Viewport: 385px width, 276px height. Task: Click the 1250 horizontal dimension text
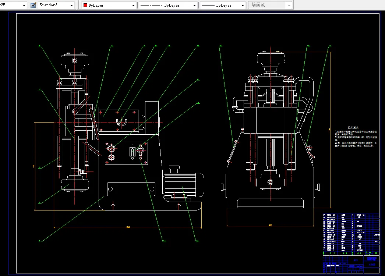[x=128, y=227]
